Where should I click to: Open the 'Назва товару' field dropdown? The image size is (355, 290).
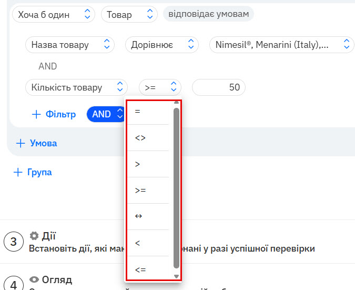click(70, 45)
